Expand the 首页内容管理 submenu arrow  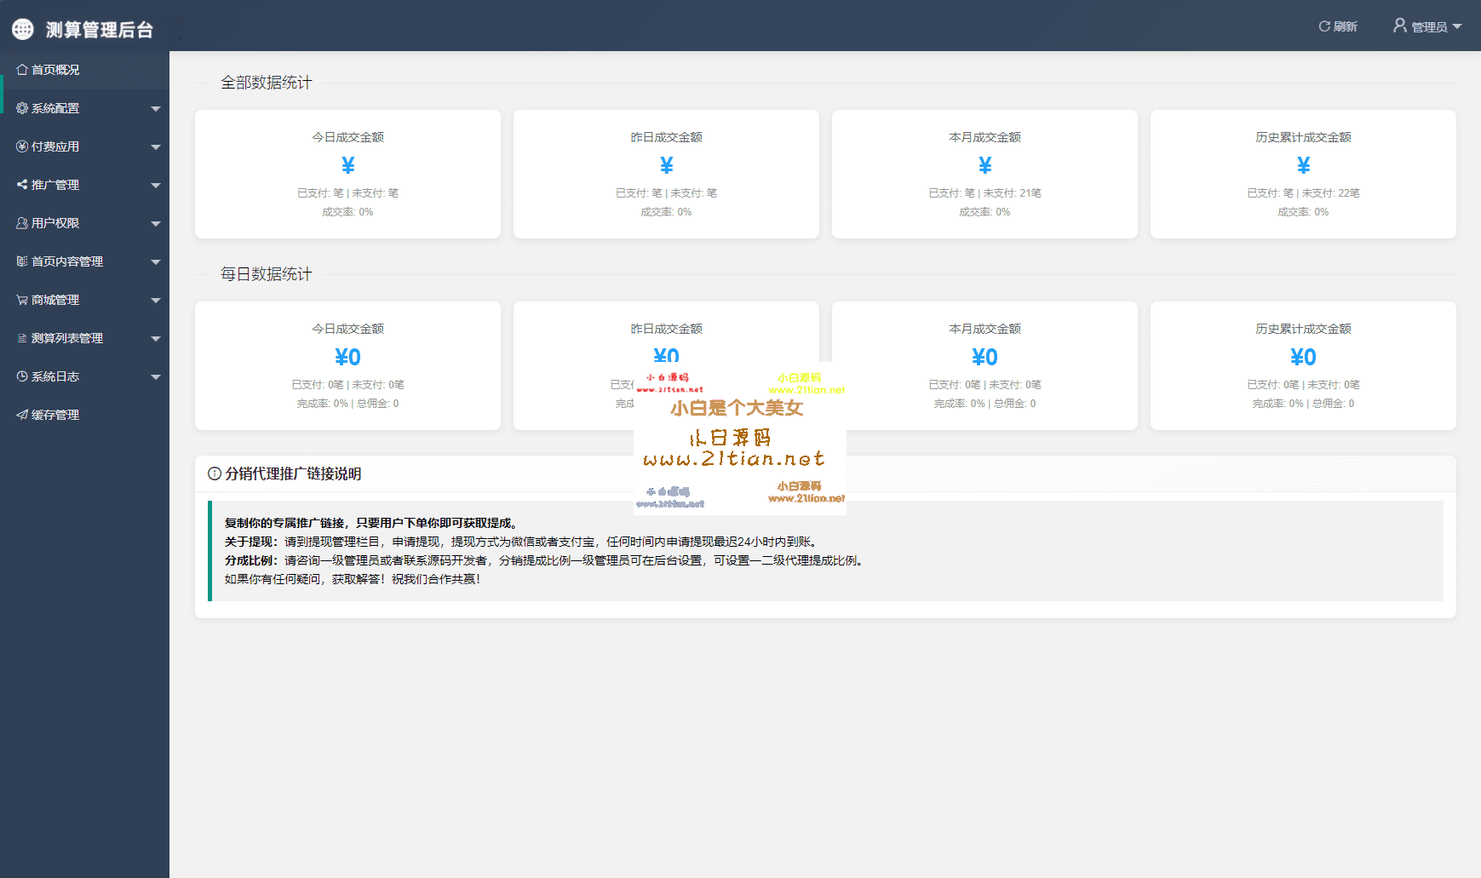(155, 262)
